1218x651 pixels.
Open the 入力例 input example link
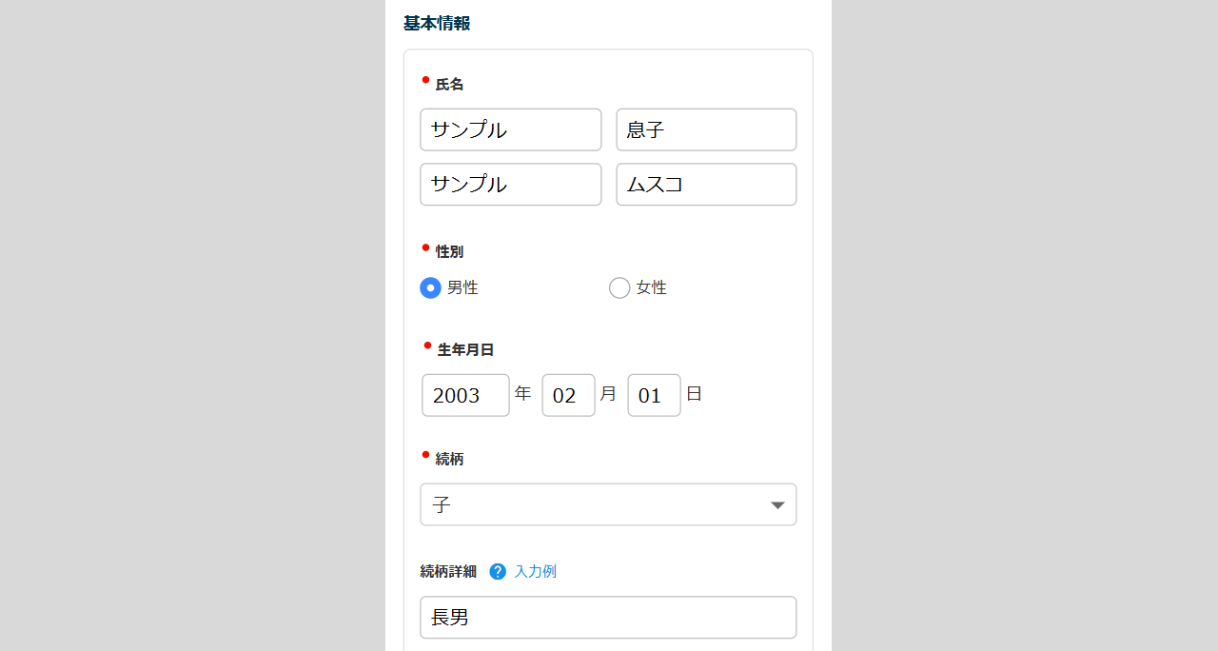point(535,572)
